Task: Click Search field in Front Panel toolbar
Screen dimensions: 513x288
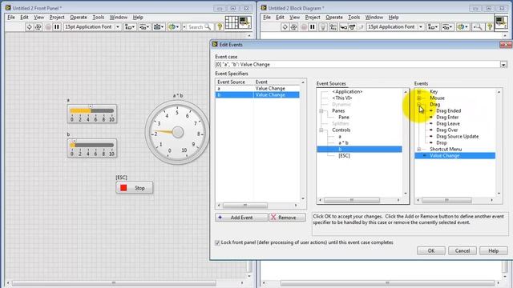Action: (200, 26)
